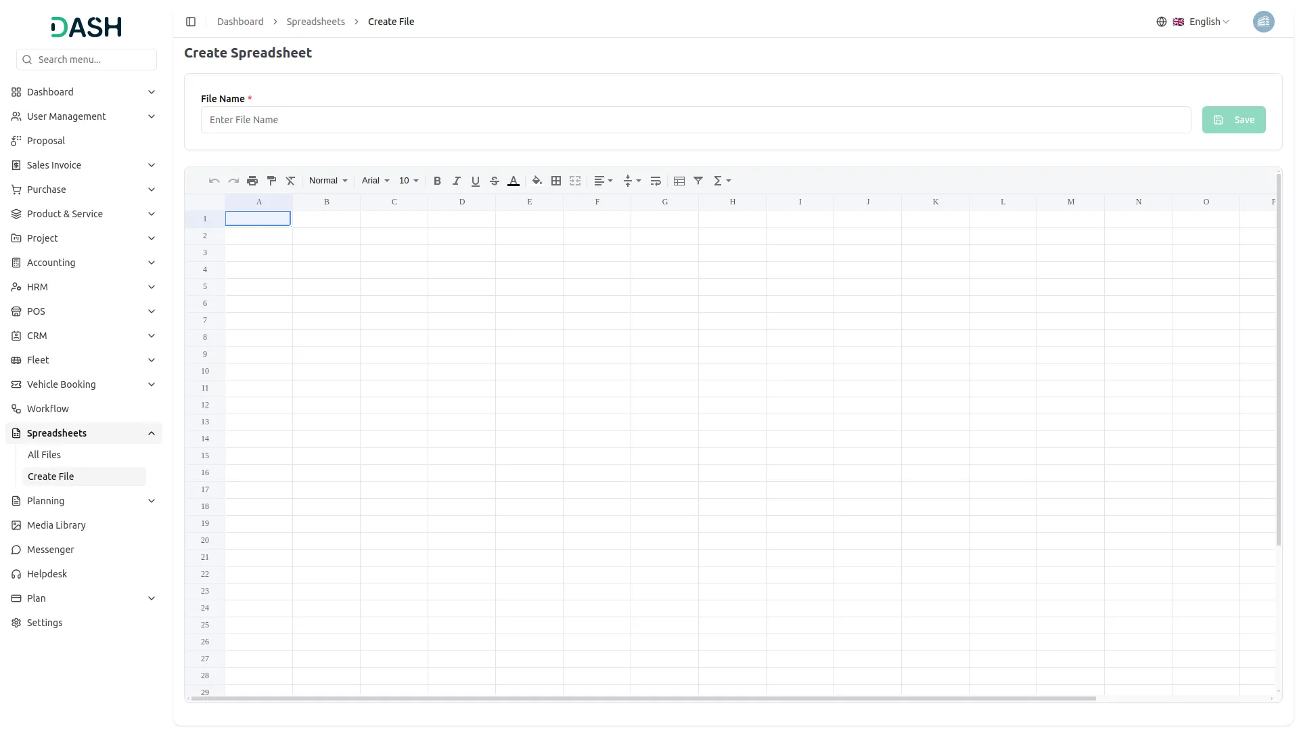Click the vertical spreadsheet scrollbar

[x=1278, y=359]
